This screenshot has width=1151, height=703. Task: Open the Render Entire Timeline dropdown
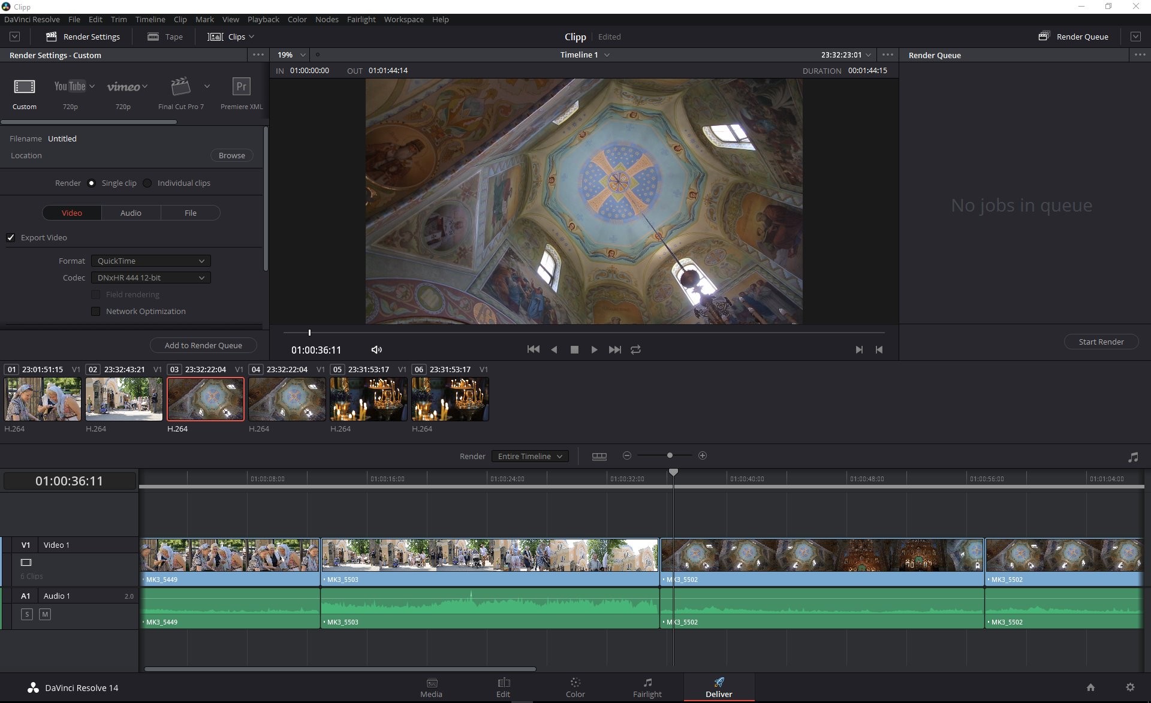[x=529, y=455]
